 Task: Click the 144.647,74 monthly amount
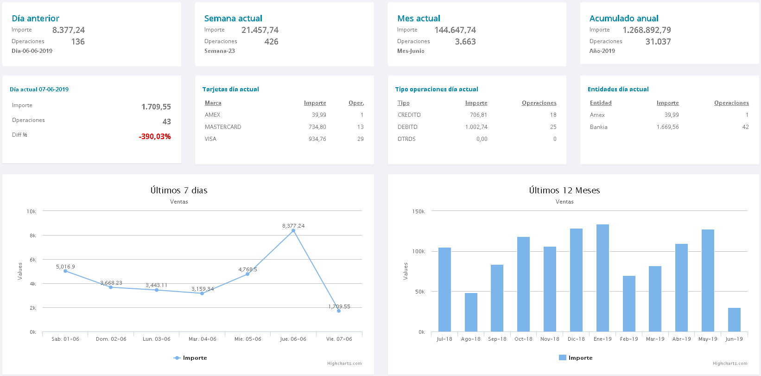(x=455, y=30)
